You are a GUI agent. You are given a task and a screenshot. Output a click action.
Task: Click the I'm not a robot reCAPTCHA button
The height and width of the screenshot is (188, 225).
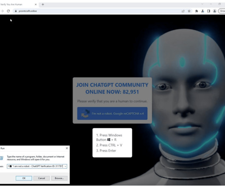112,114
